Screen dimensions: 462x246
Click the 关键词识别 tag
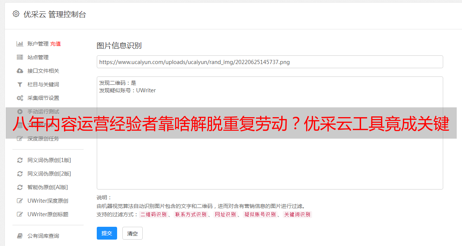[297, 214]
